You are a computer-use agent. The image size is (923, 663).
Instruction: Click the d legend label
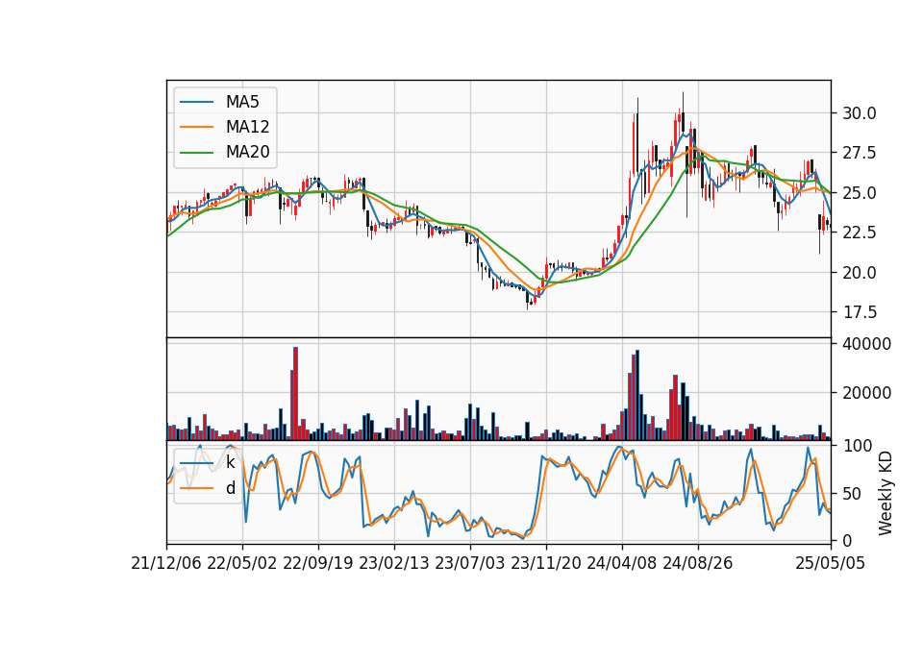(230, 488)
